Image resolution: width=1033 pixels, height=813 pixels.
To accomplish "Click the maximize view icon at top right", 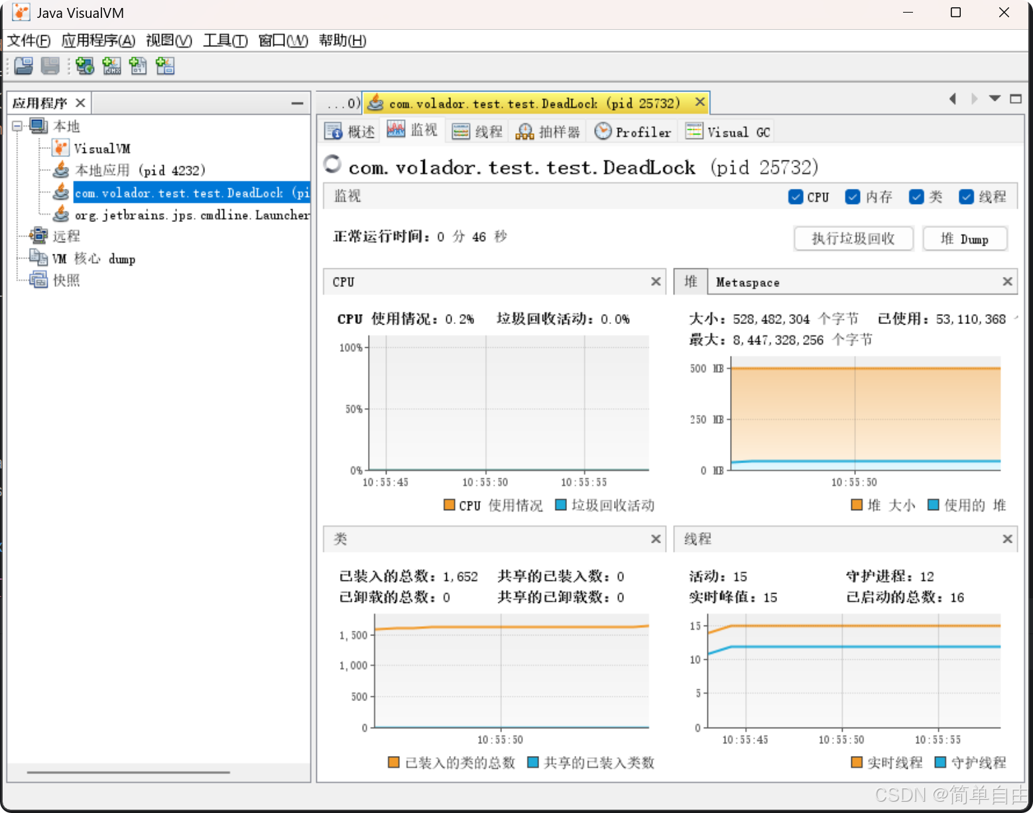I will pyautogui.click(x=1016, y=99).
